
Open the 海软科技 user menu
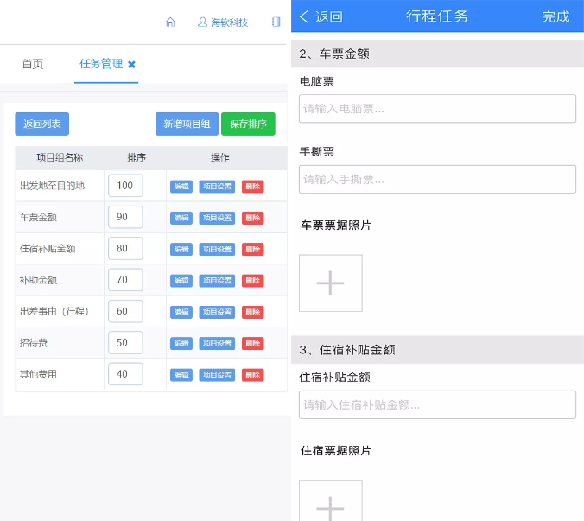coord(223,22)
